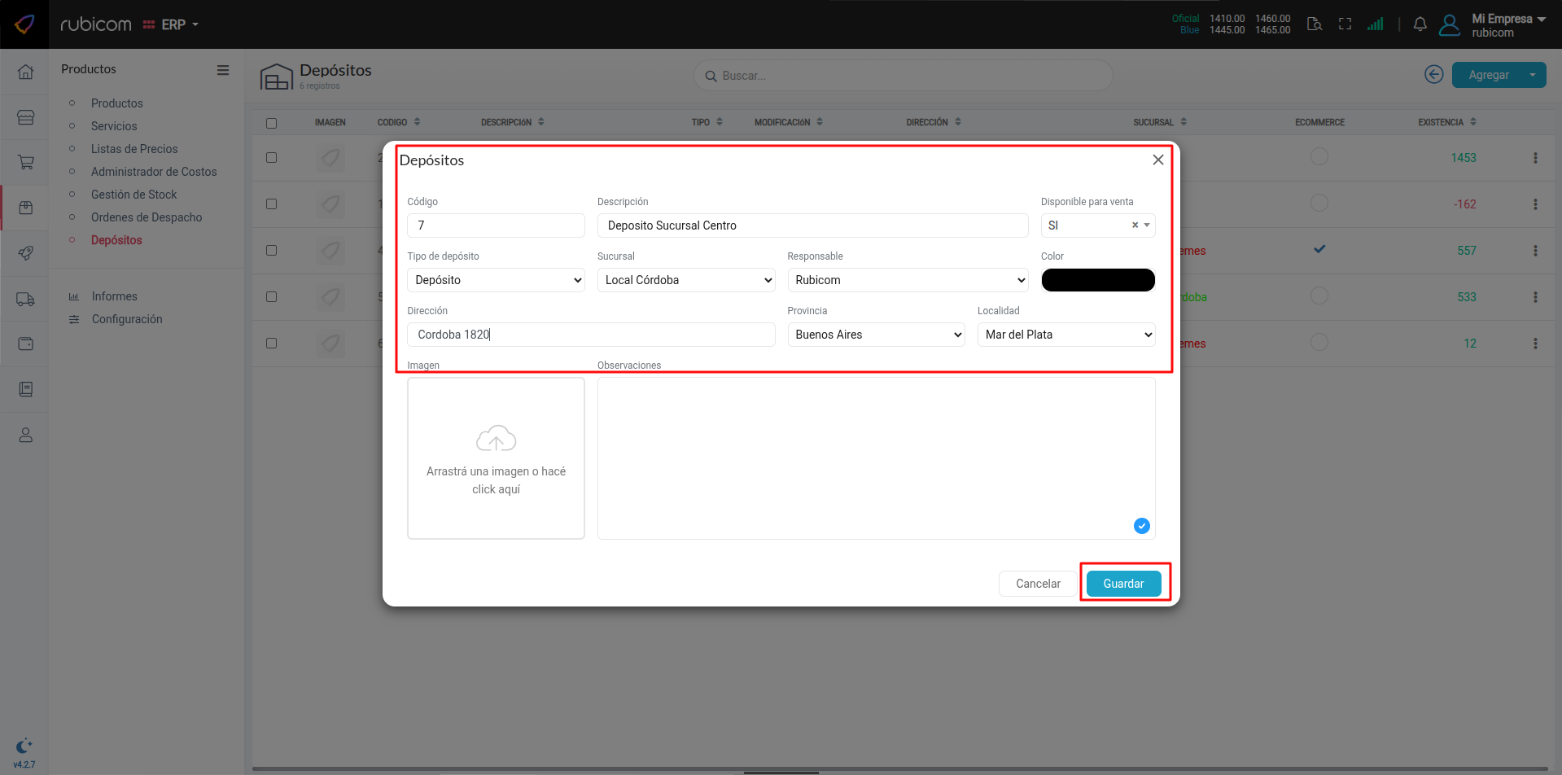The height and width of the screenshot is (775, 1562).
Task: Click the delivery truck sidebar icon
Action: point(25,299)
